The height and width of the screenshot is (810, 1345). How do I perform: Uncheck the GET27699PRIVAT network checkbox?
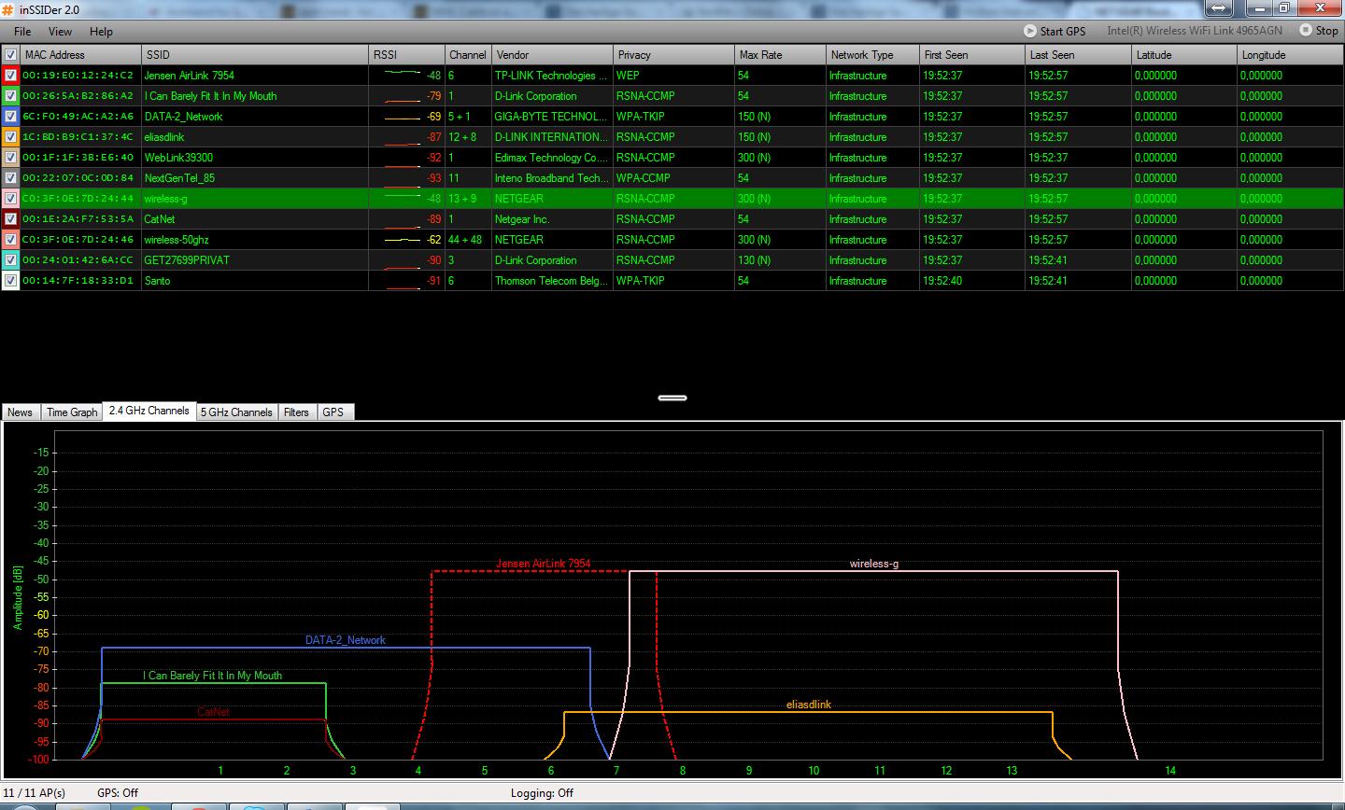coord(10,260)
